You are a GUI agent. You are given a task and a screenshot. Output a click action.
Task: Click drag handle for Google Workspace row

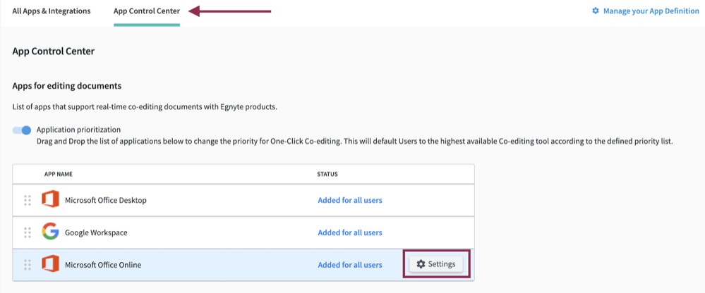(28, 232)
